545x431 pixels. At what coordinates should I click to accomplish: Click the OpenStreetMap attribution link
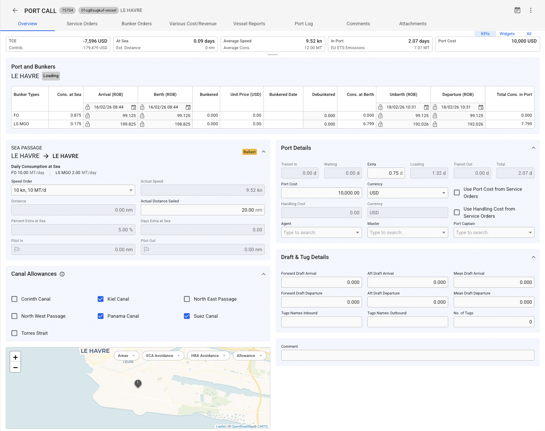coord(242,426)
